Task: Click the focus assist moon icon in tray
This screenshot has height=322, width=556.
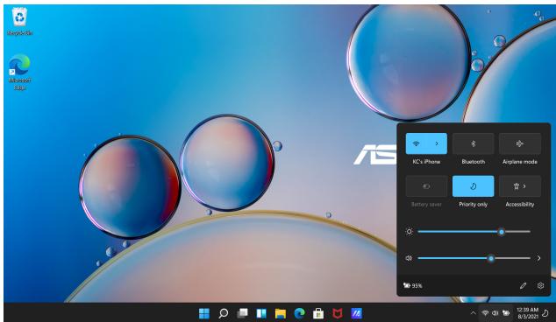Action: tap(545, 313)
